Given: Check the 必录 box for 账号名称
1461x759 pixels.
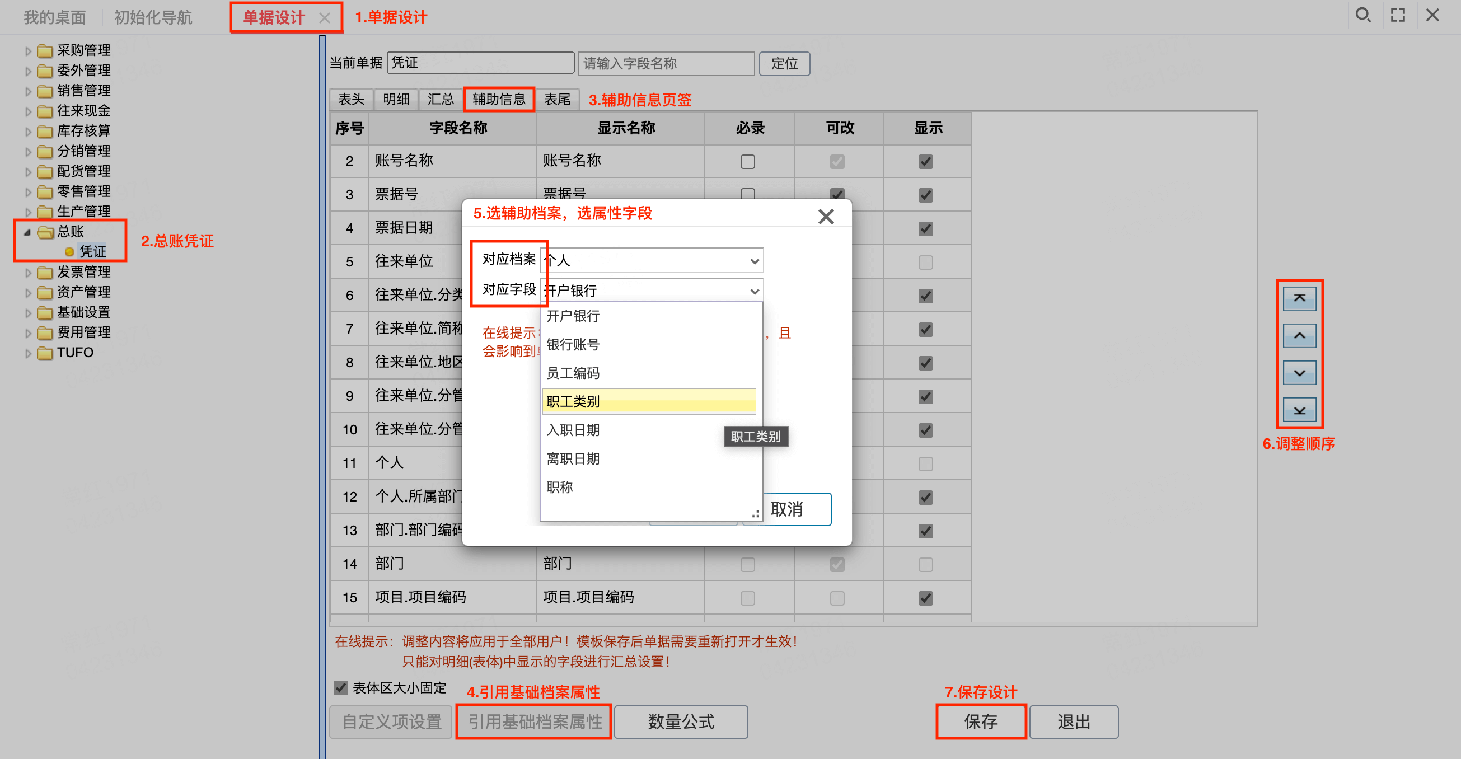Looking at the screenshot, I should click(747, 162).
